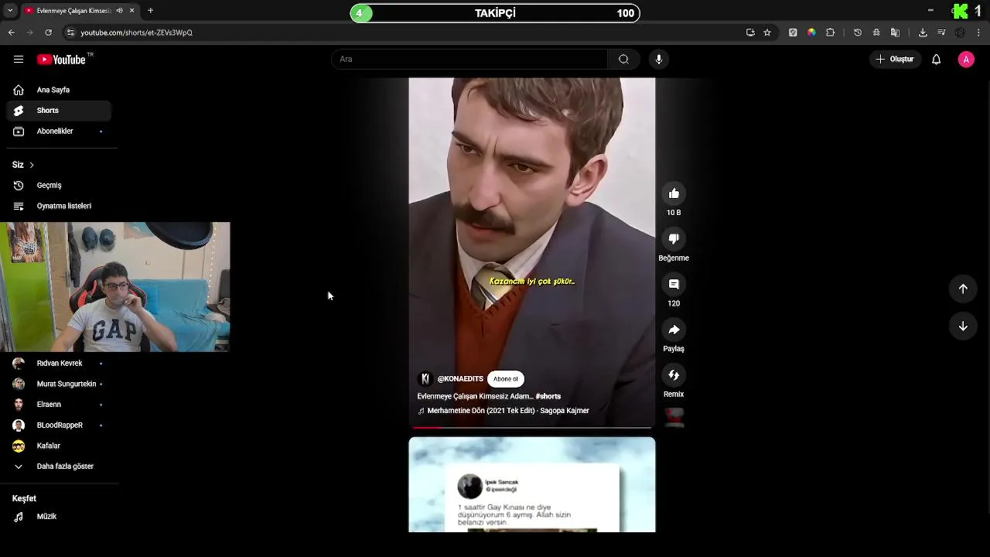Open browser downloads

coord(923,32)
